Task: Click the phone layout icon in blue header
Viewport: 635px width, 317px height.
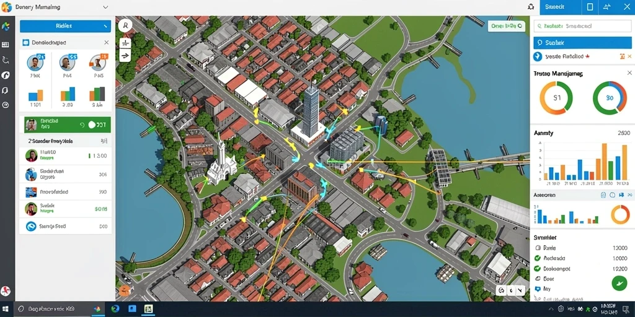Action: click(x=590, y=7)
